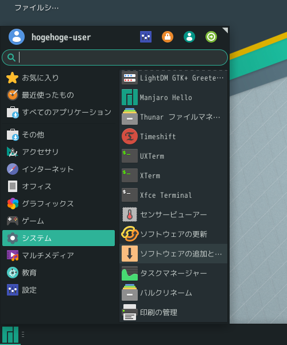Launch LightDM GTK+ Greeter settings
Viewport: 287px width, 345px height.
[x=173, y=78]
